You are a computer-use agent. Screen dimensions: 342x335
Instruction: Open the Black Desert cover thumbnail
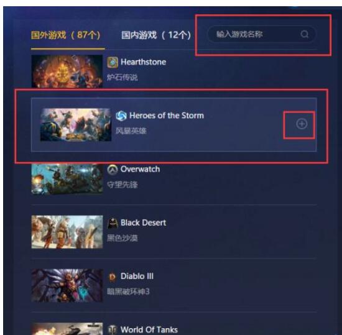point(67,232)
